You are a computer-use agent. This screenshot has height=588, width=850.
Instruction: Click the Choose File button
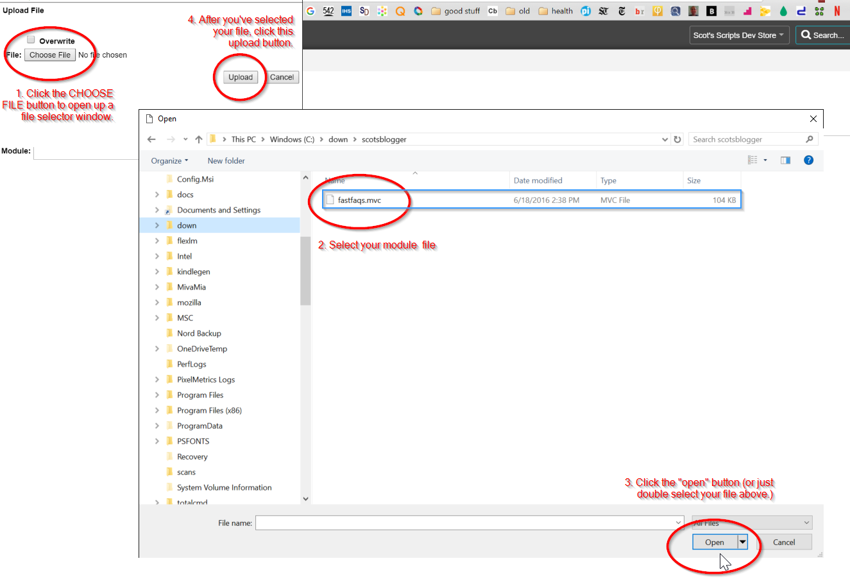coord(50,55)
